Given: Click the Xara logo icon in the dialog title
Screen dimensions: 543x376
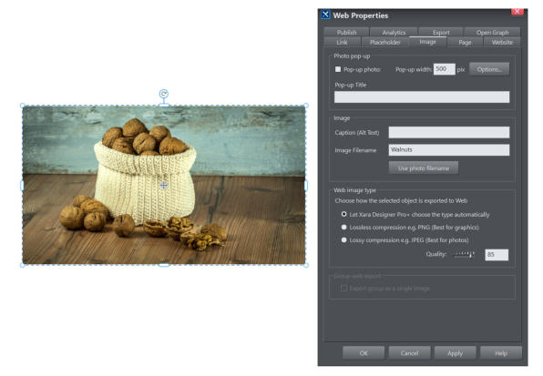Looking at the screenshot, I should pyautogui.click(x=325, y=15).
